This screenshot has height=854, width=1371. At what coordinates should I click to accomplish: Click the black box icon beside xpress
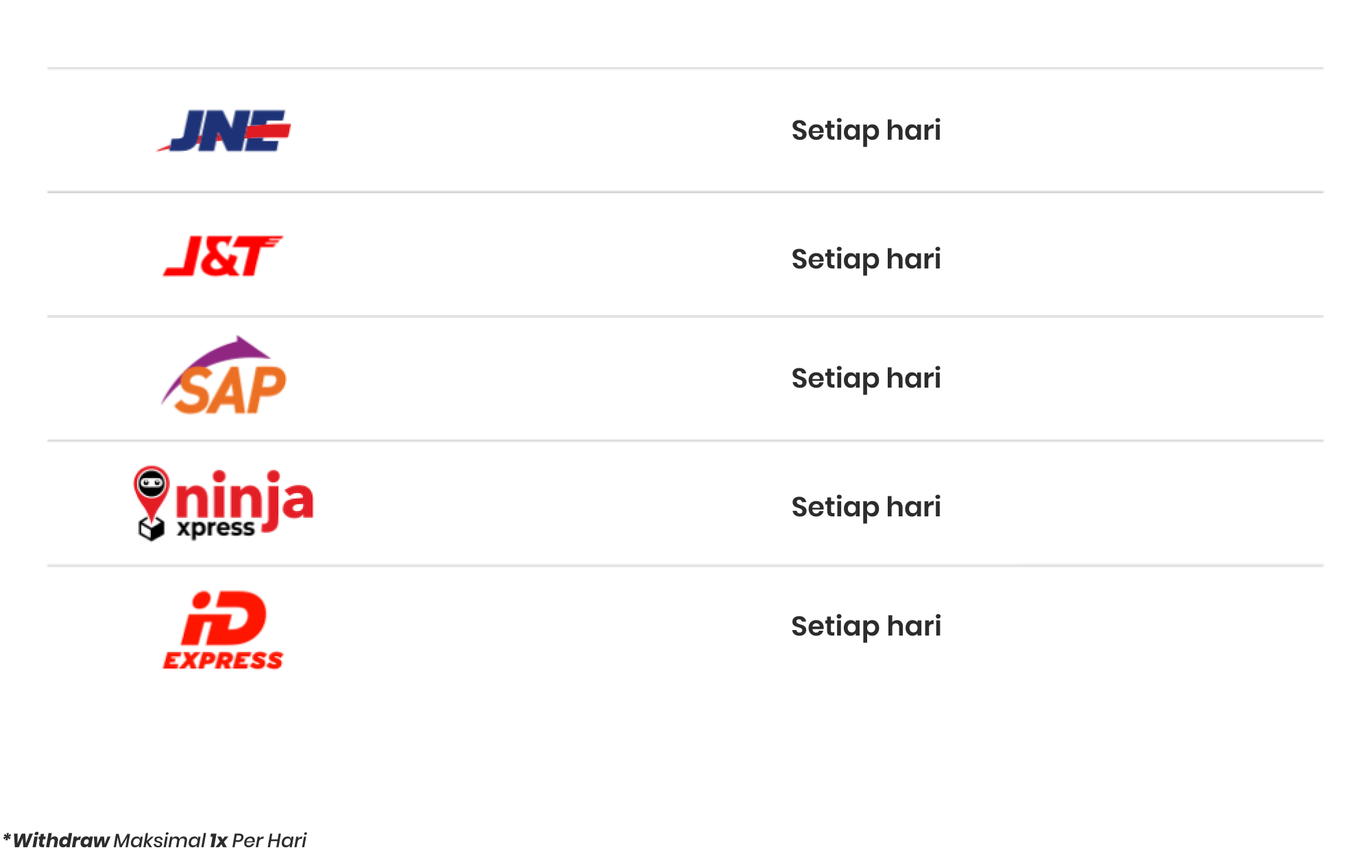[x=151, y=529]
